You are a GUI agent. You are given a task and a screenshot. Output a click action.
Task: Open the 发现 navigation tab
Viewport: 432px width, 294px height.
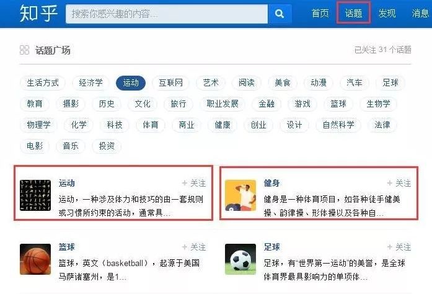(x=387, y=13)
